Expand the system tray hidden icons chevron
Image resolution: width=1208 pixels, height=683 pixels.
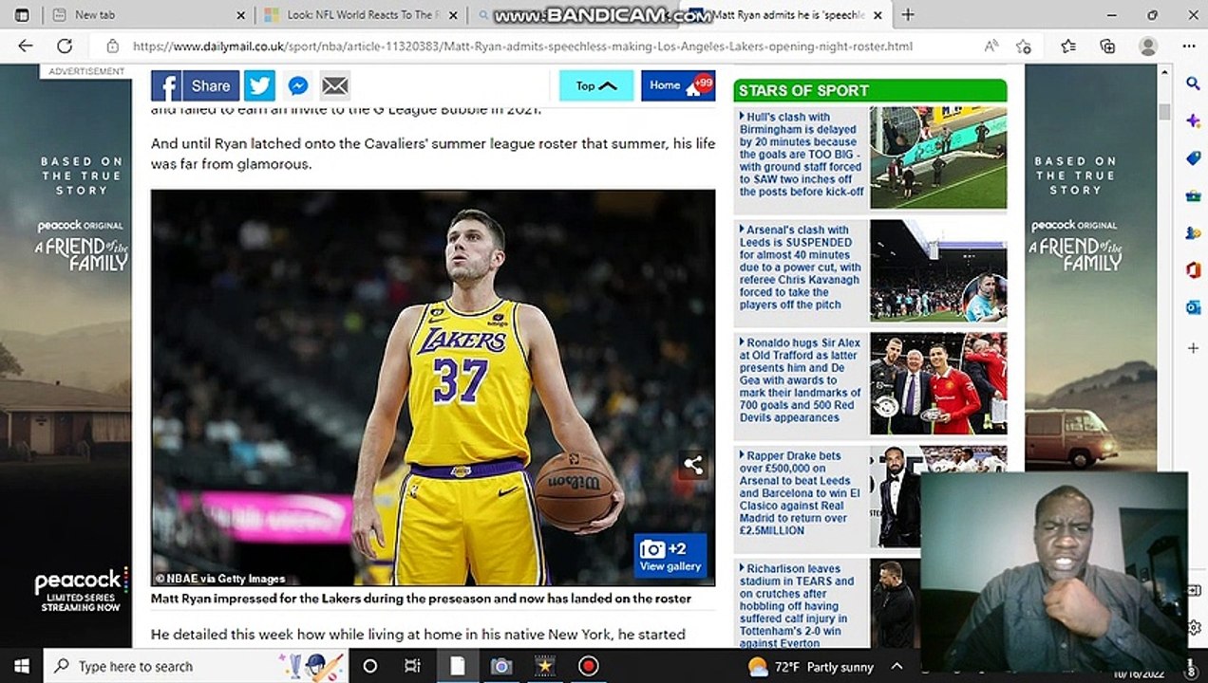[897, 666]
